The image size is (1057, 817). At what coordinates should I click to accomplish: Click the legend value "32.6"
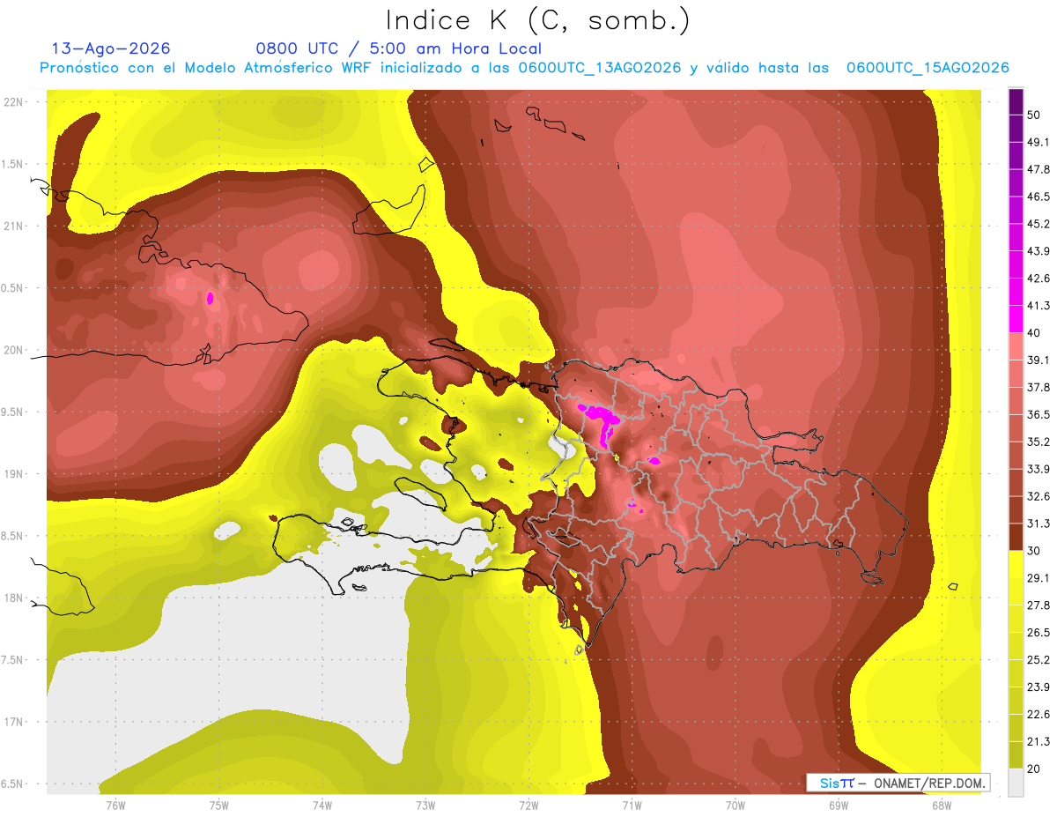[x=1039, y=496]
